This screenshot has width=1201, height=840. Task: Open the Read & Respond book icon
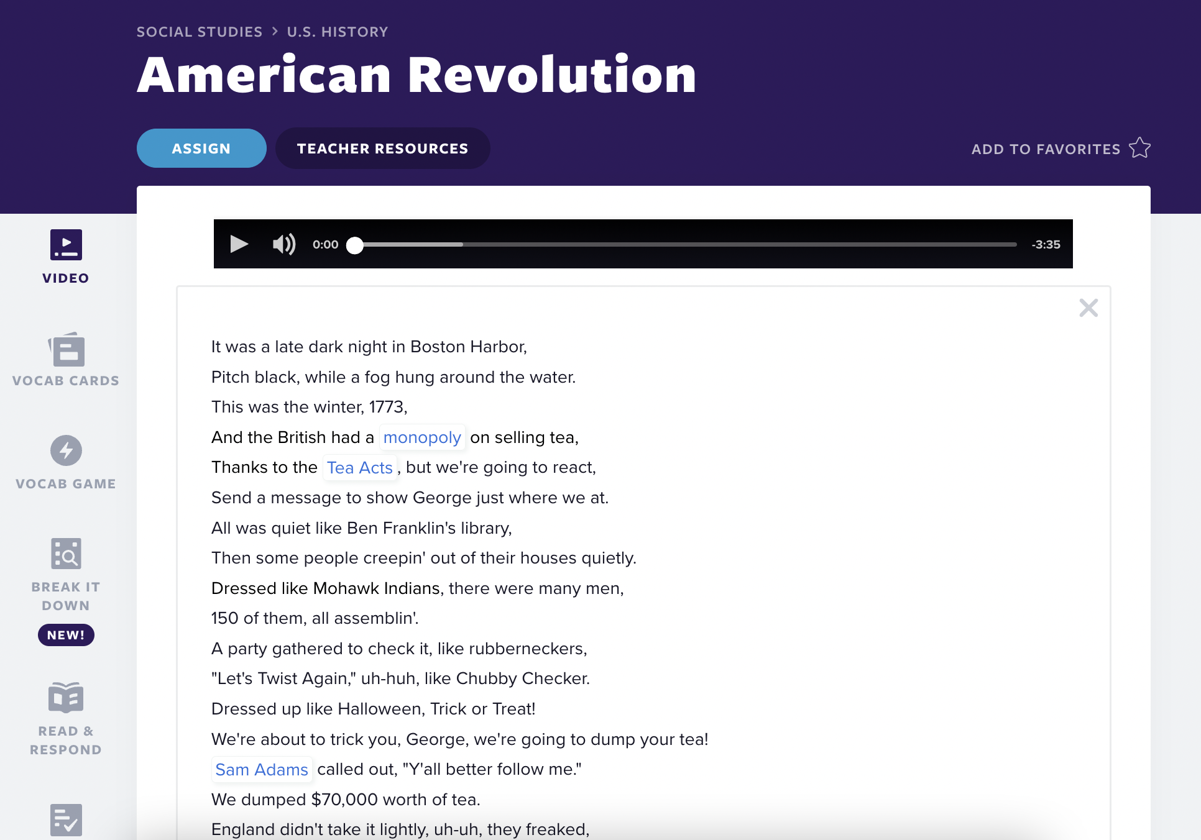(x=66, y=698)
